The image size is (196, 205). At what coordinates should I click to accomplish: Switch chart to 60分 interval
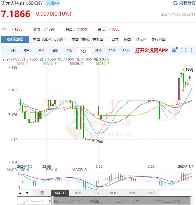click(126, 51)
